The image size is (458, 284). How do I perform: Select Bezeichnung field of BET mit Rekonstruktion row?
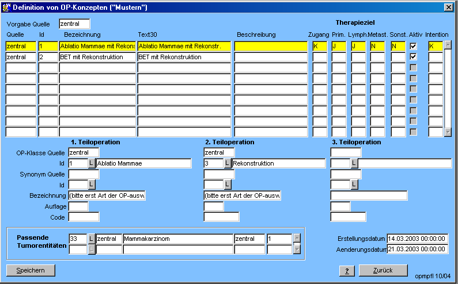point(97,57)
